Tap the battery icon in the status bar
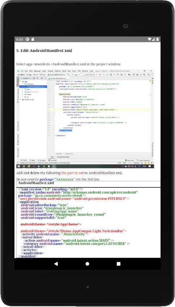Screen dimensions: 175x307 157,39
